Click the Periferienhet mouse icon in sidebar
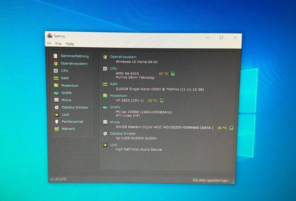This screenshot has height=201, width=296. [x=57, y=122]
